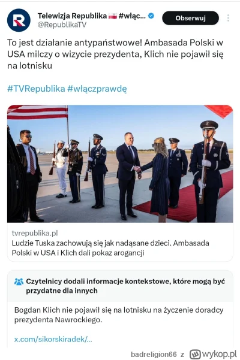Click the Bogdan Klich context note text
Screen dimensions: 240x360
point(119,314)
